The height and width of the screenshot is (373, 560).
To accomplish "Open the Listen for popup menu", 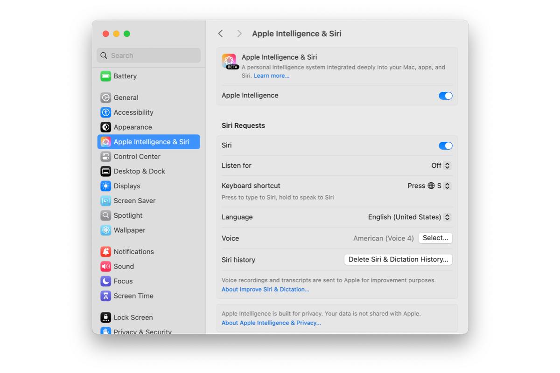I will click(x=441, y=166).
